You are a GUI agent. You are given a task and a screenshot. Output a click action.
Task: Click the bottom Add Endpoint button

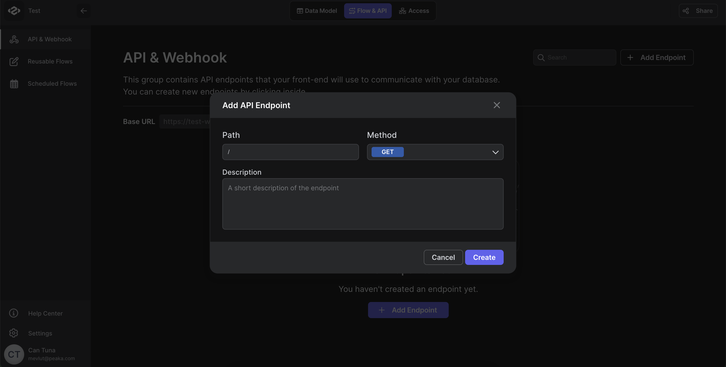point(408,310)
